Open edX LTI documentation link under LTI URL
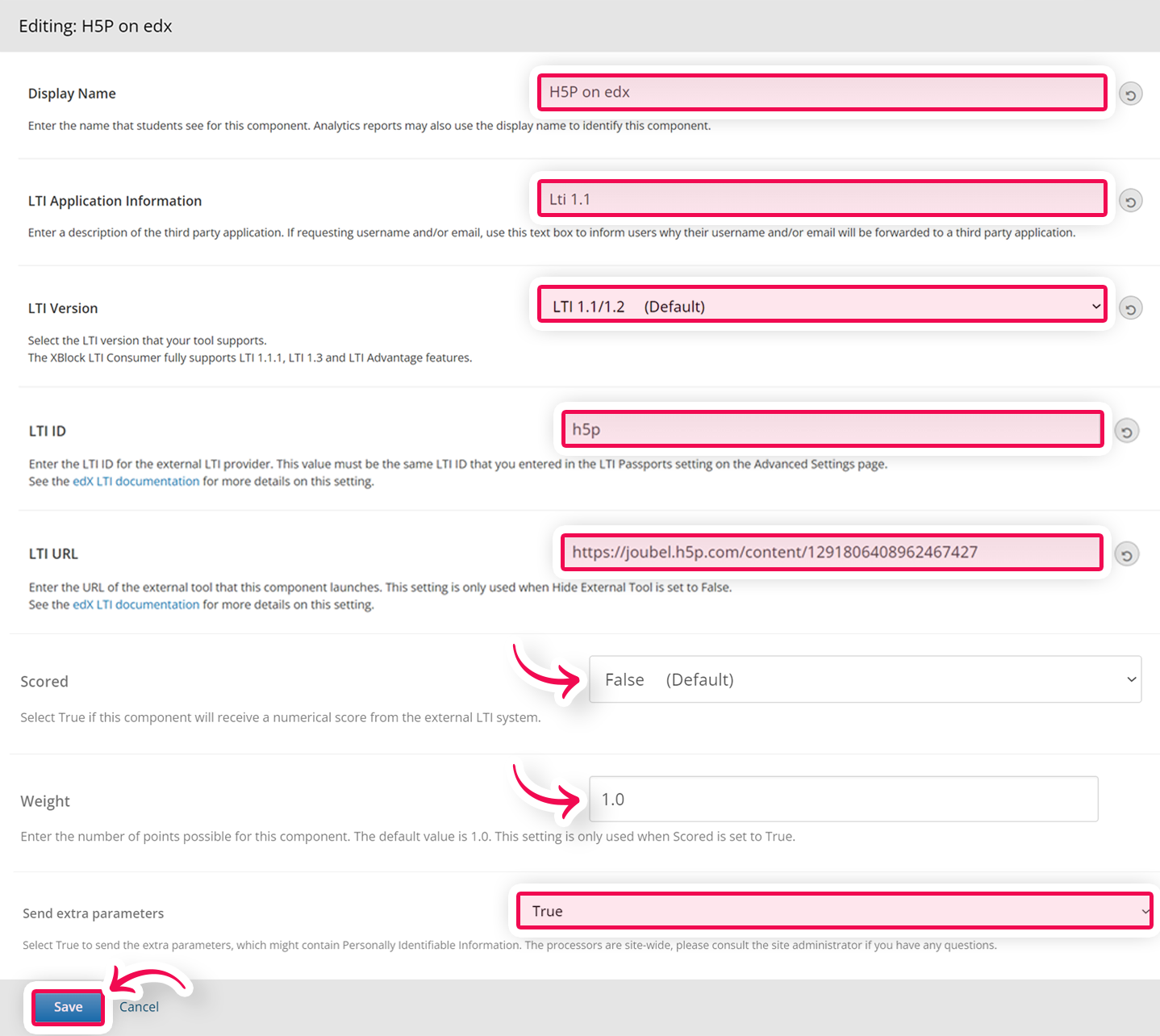 point(136,605)
